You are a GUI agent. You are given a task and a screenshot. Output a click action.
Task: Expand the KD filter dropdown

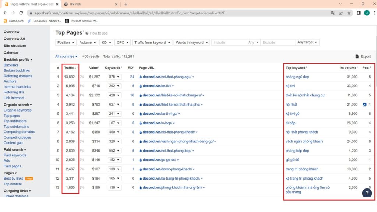click(106, 43)
